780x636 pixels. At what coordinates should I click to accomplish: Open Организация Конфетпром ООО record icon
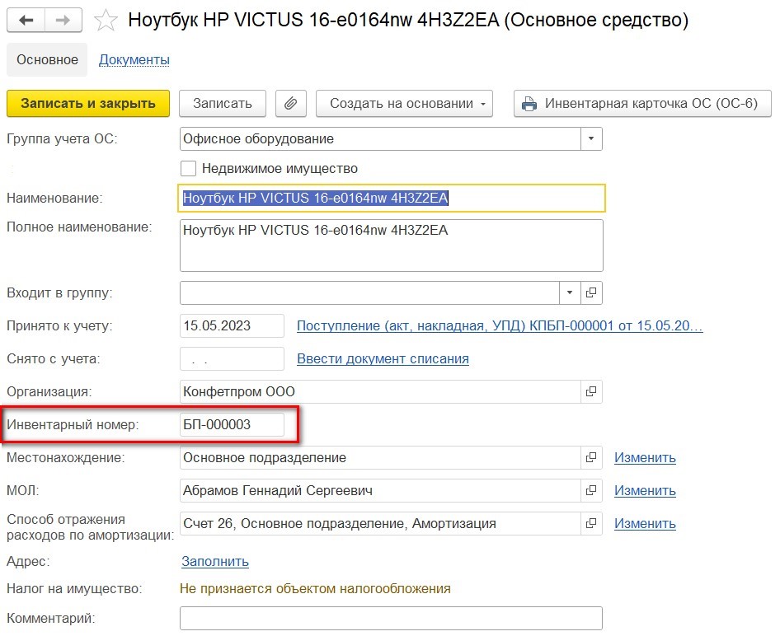pyautogui.click(x=591, y=391)
